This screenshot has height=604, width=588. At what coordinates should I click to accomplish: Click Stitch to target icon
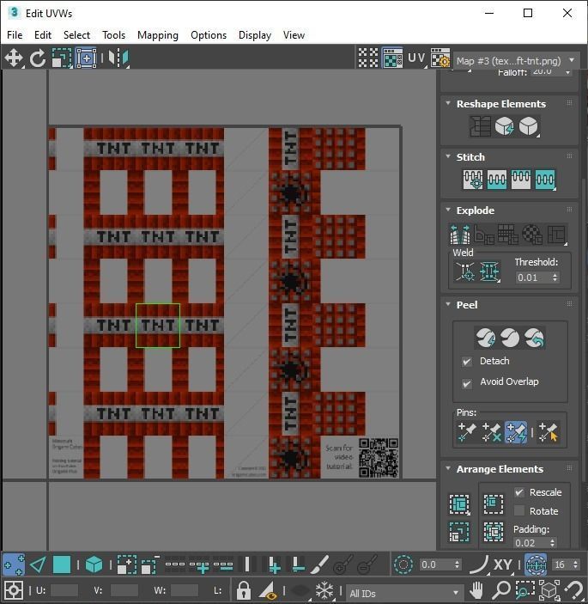(x=473, y=180)
